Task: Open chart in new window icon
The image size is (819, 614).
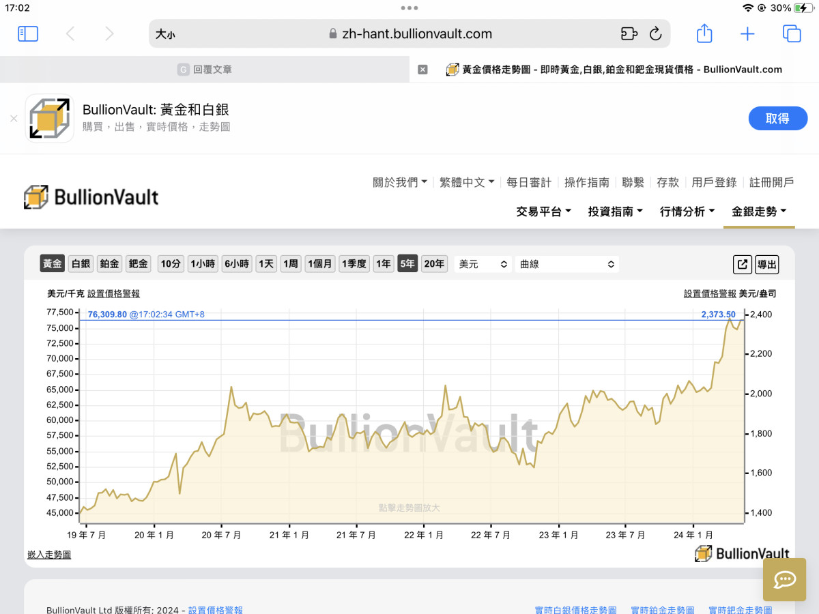Action: pos(742,264)
